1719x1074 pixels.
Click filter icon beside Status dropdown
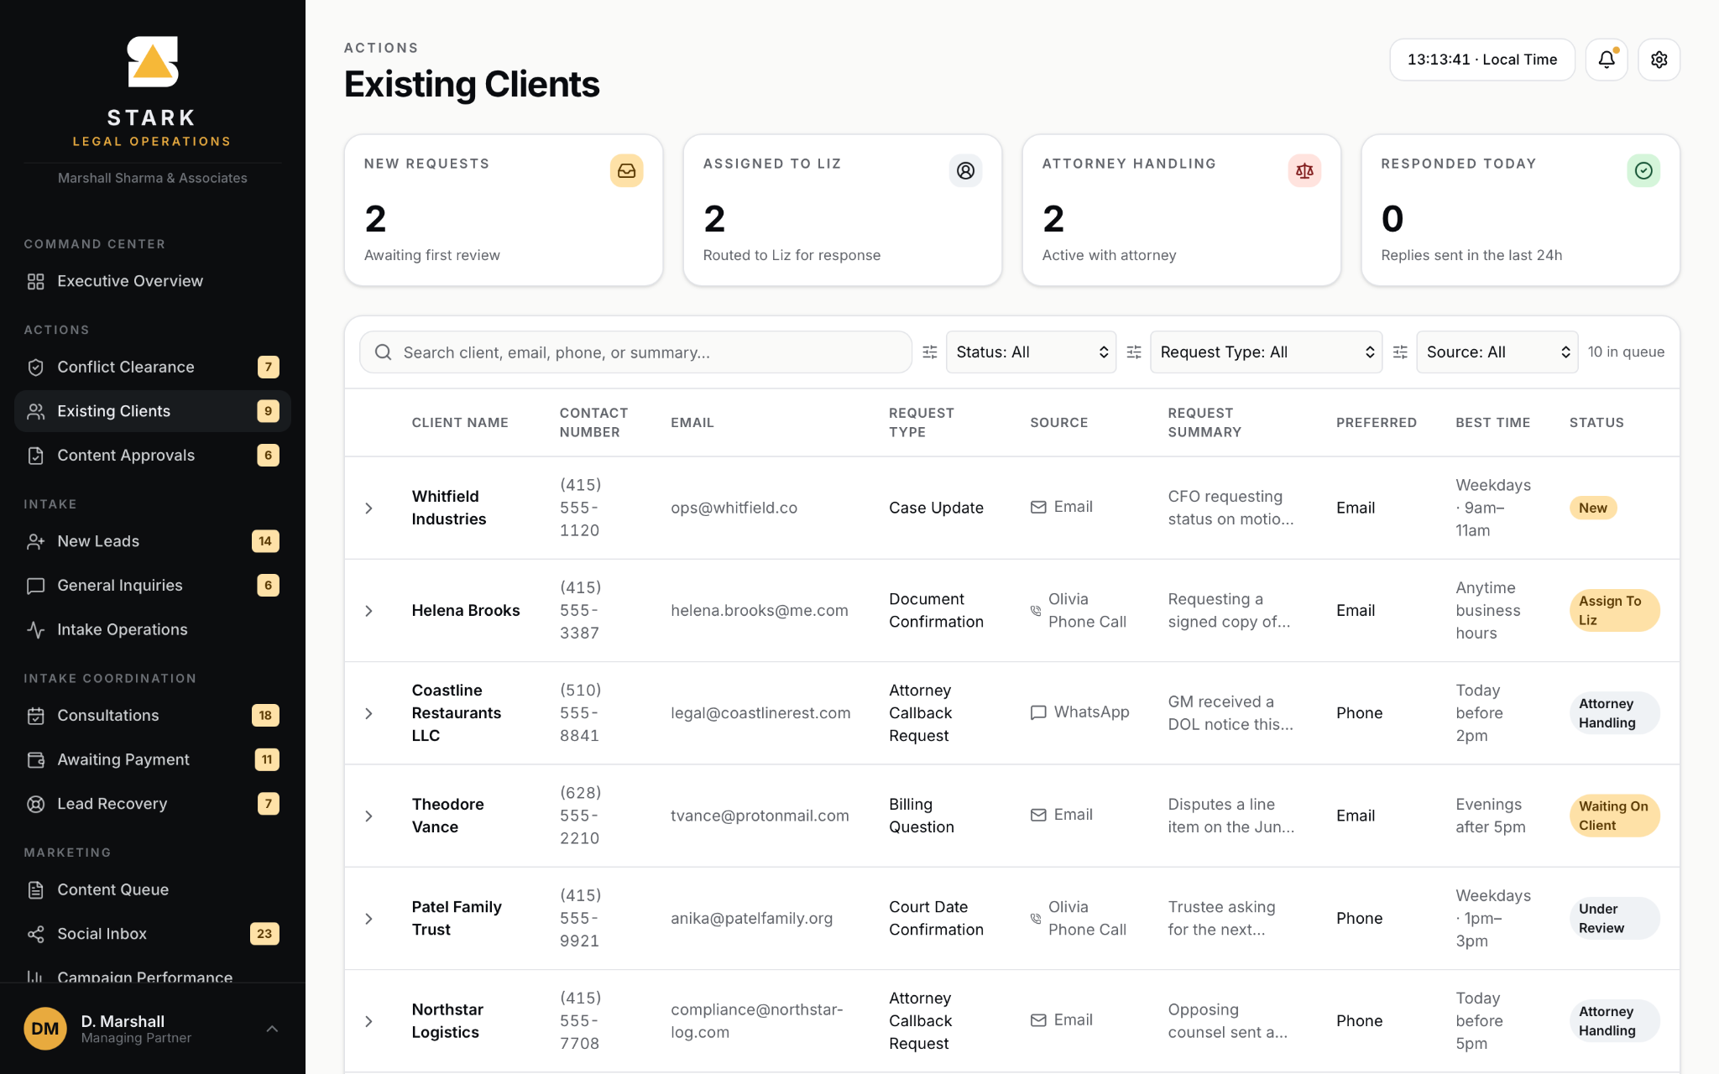(x=929, y=352)
